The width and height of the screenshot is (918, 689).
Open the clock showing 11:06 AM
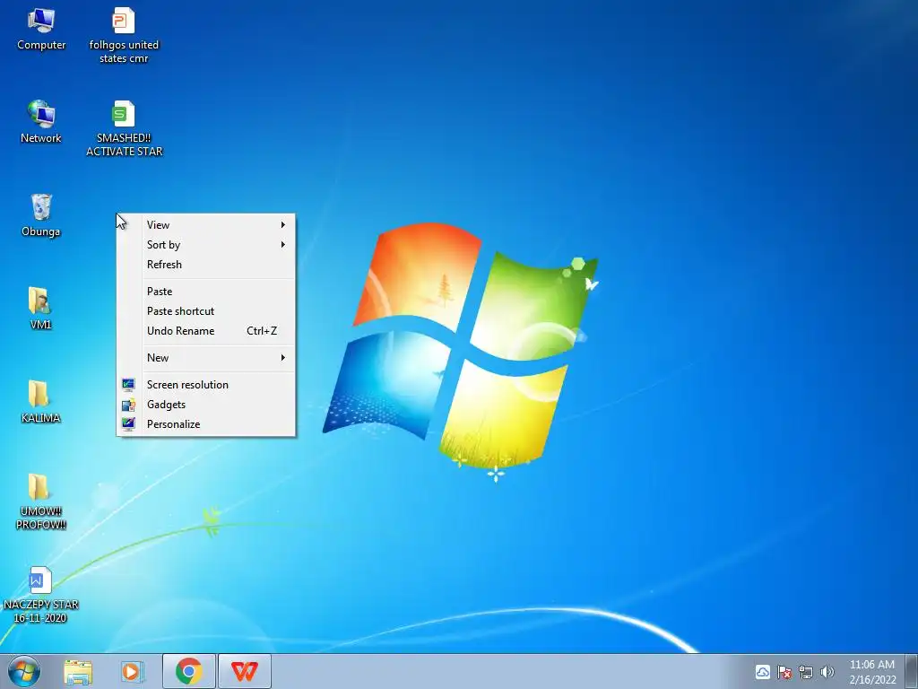pos(872,672)
